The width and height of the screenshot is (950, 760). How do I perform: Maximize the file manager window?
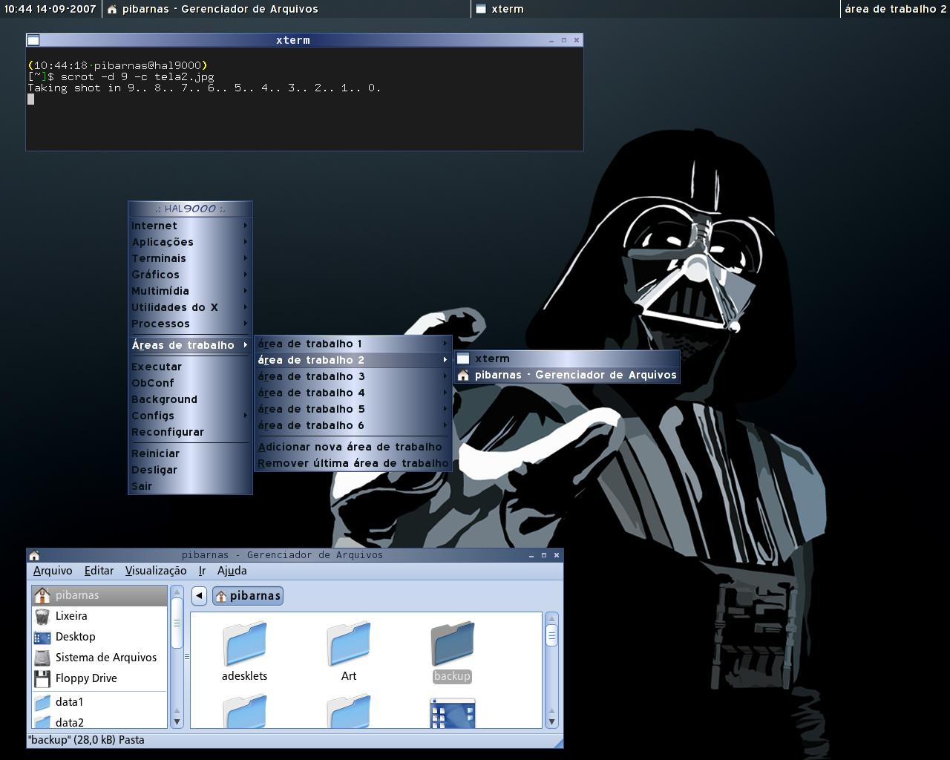(543, 555)
